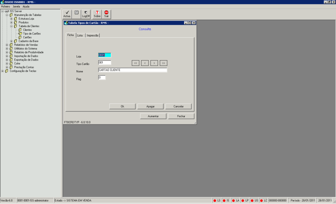Open the Janela menu
Viewport: 336px width, 204px height.
point(16,7)
